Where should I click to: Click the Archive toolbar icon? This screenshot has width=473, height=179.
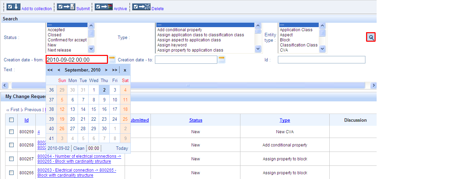pos(104,7)
